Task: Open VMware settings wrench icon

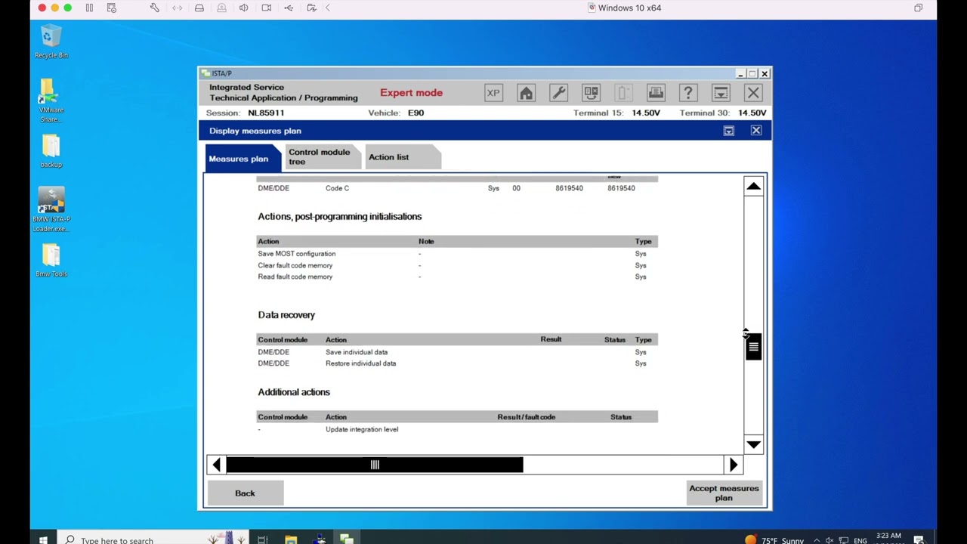Action: pos(155,8)
